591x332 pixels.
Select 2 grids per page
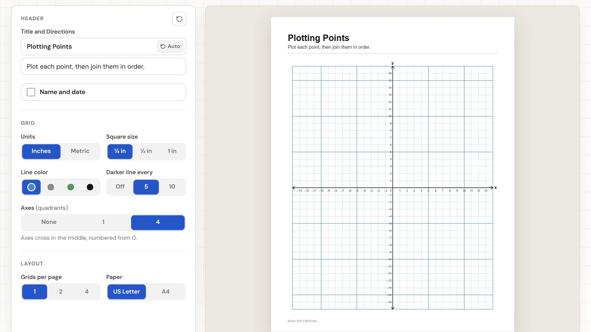[x=61, y=292]
